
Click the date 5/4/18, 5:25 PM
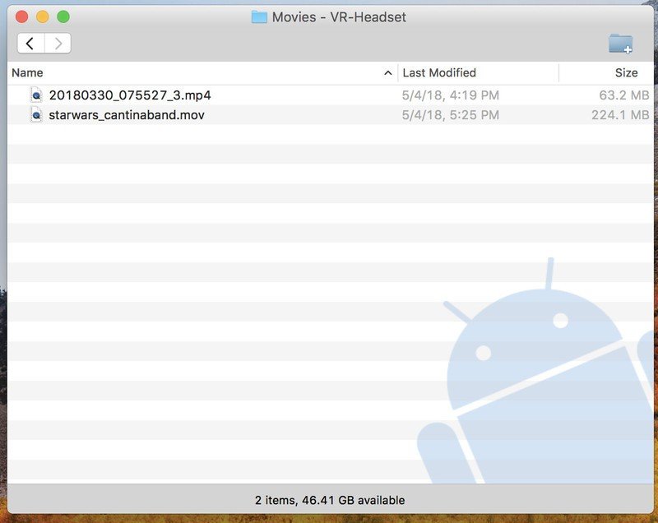[450, 114]
